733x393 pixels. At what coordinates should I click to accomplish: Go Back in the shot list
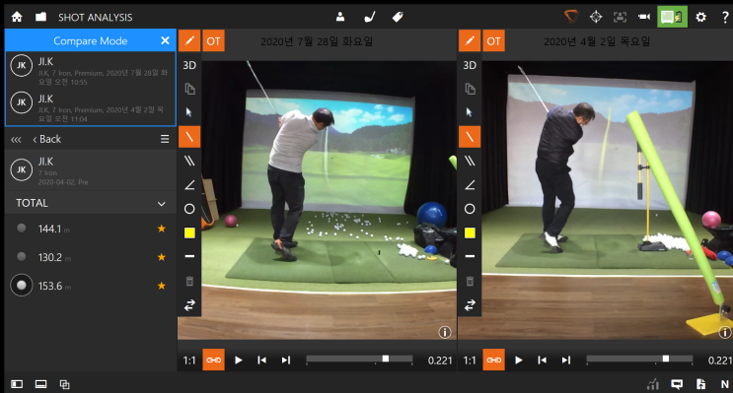coord(46,139)
